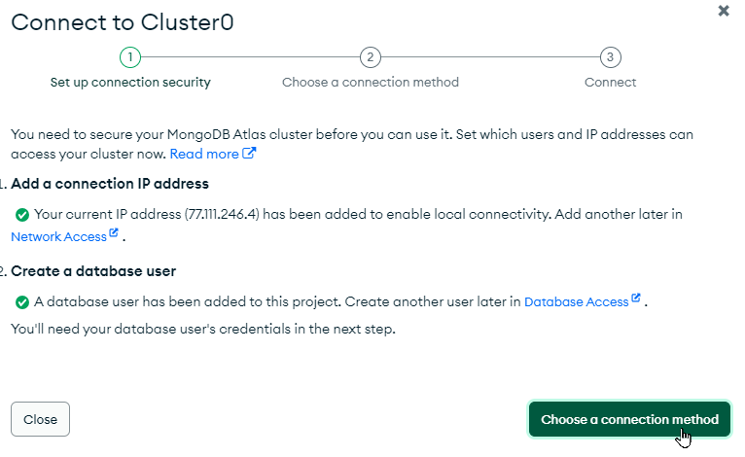Screen dimensions: 745x457
Task: Click green checkmark next to IP address message
Action: (x=21, y=215)
